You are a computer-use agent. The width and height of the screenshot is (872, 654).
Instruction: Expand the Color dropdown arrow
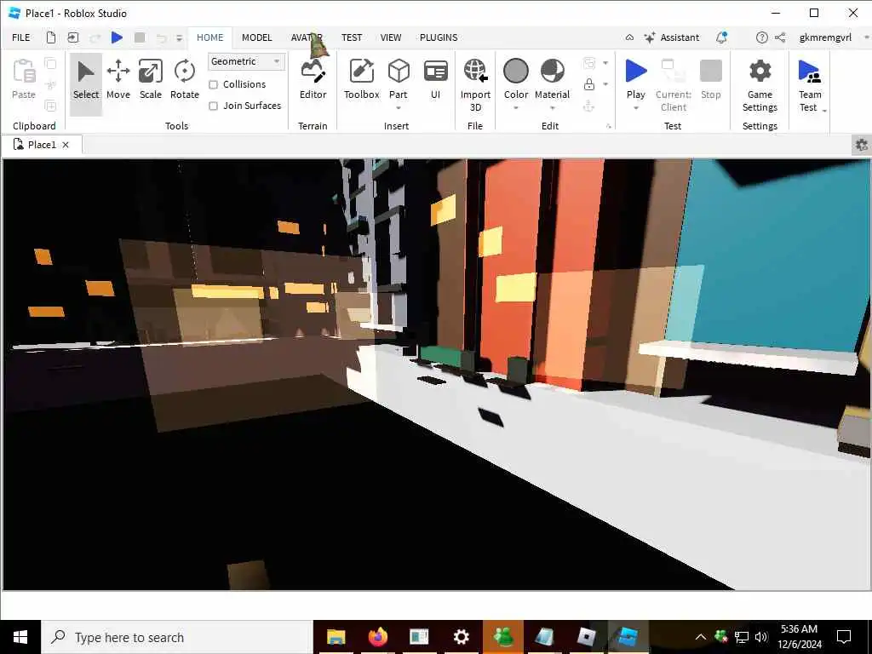click(x=515, y=108)
